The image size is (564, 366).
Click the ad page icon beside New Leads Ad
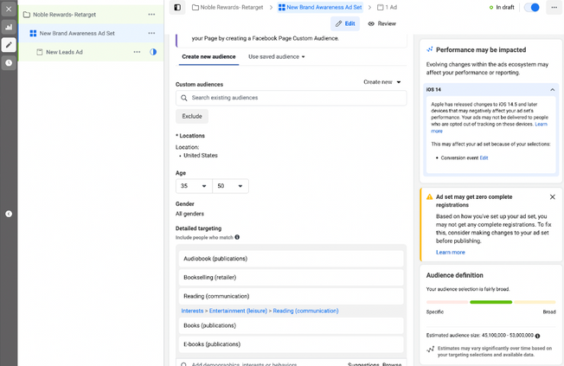40,52
